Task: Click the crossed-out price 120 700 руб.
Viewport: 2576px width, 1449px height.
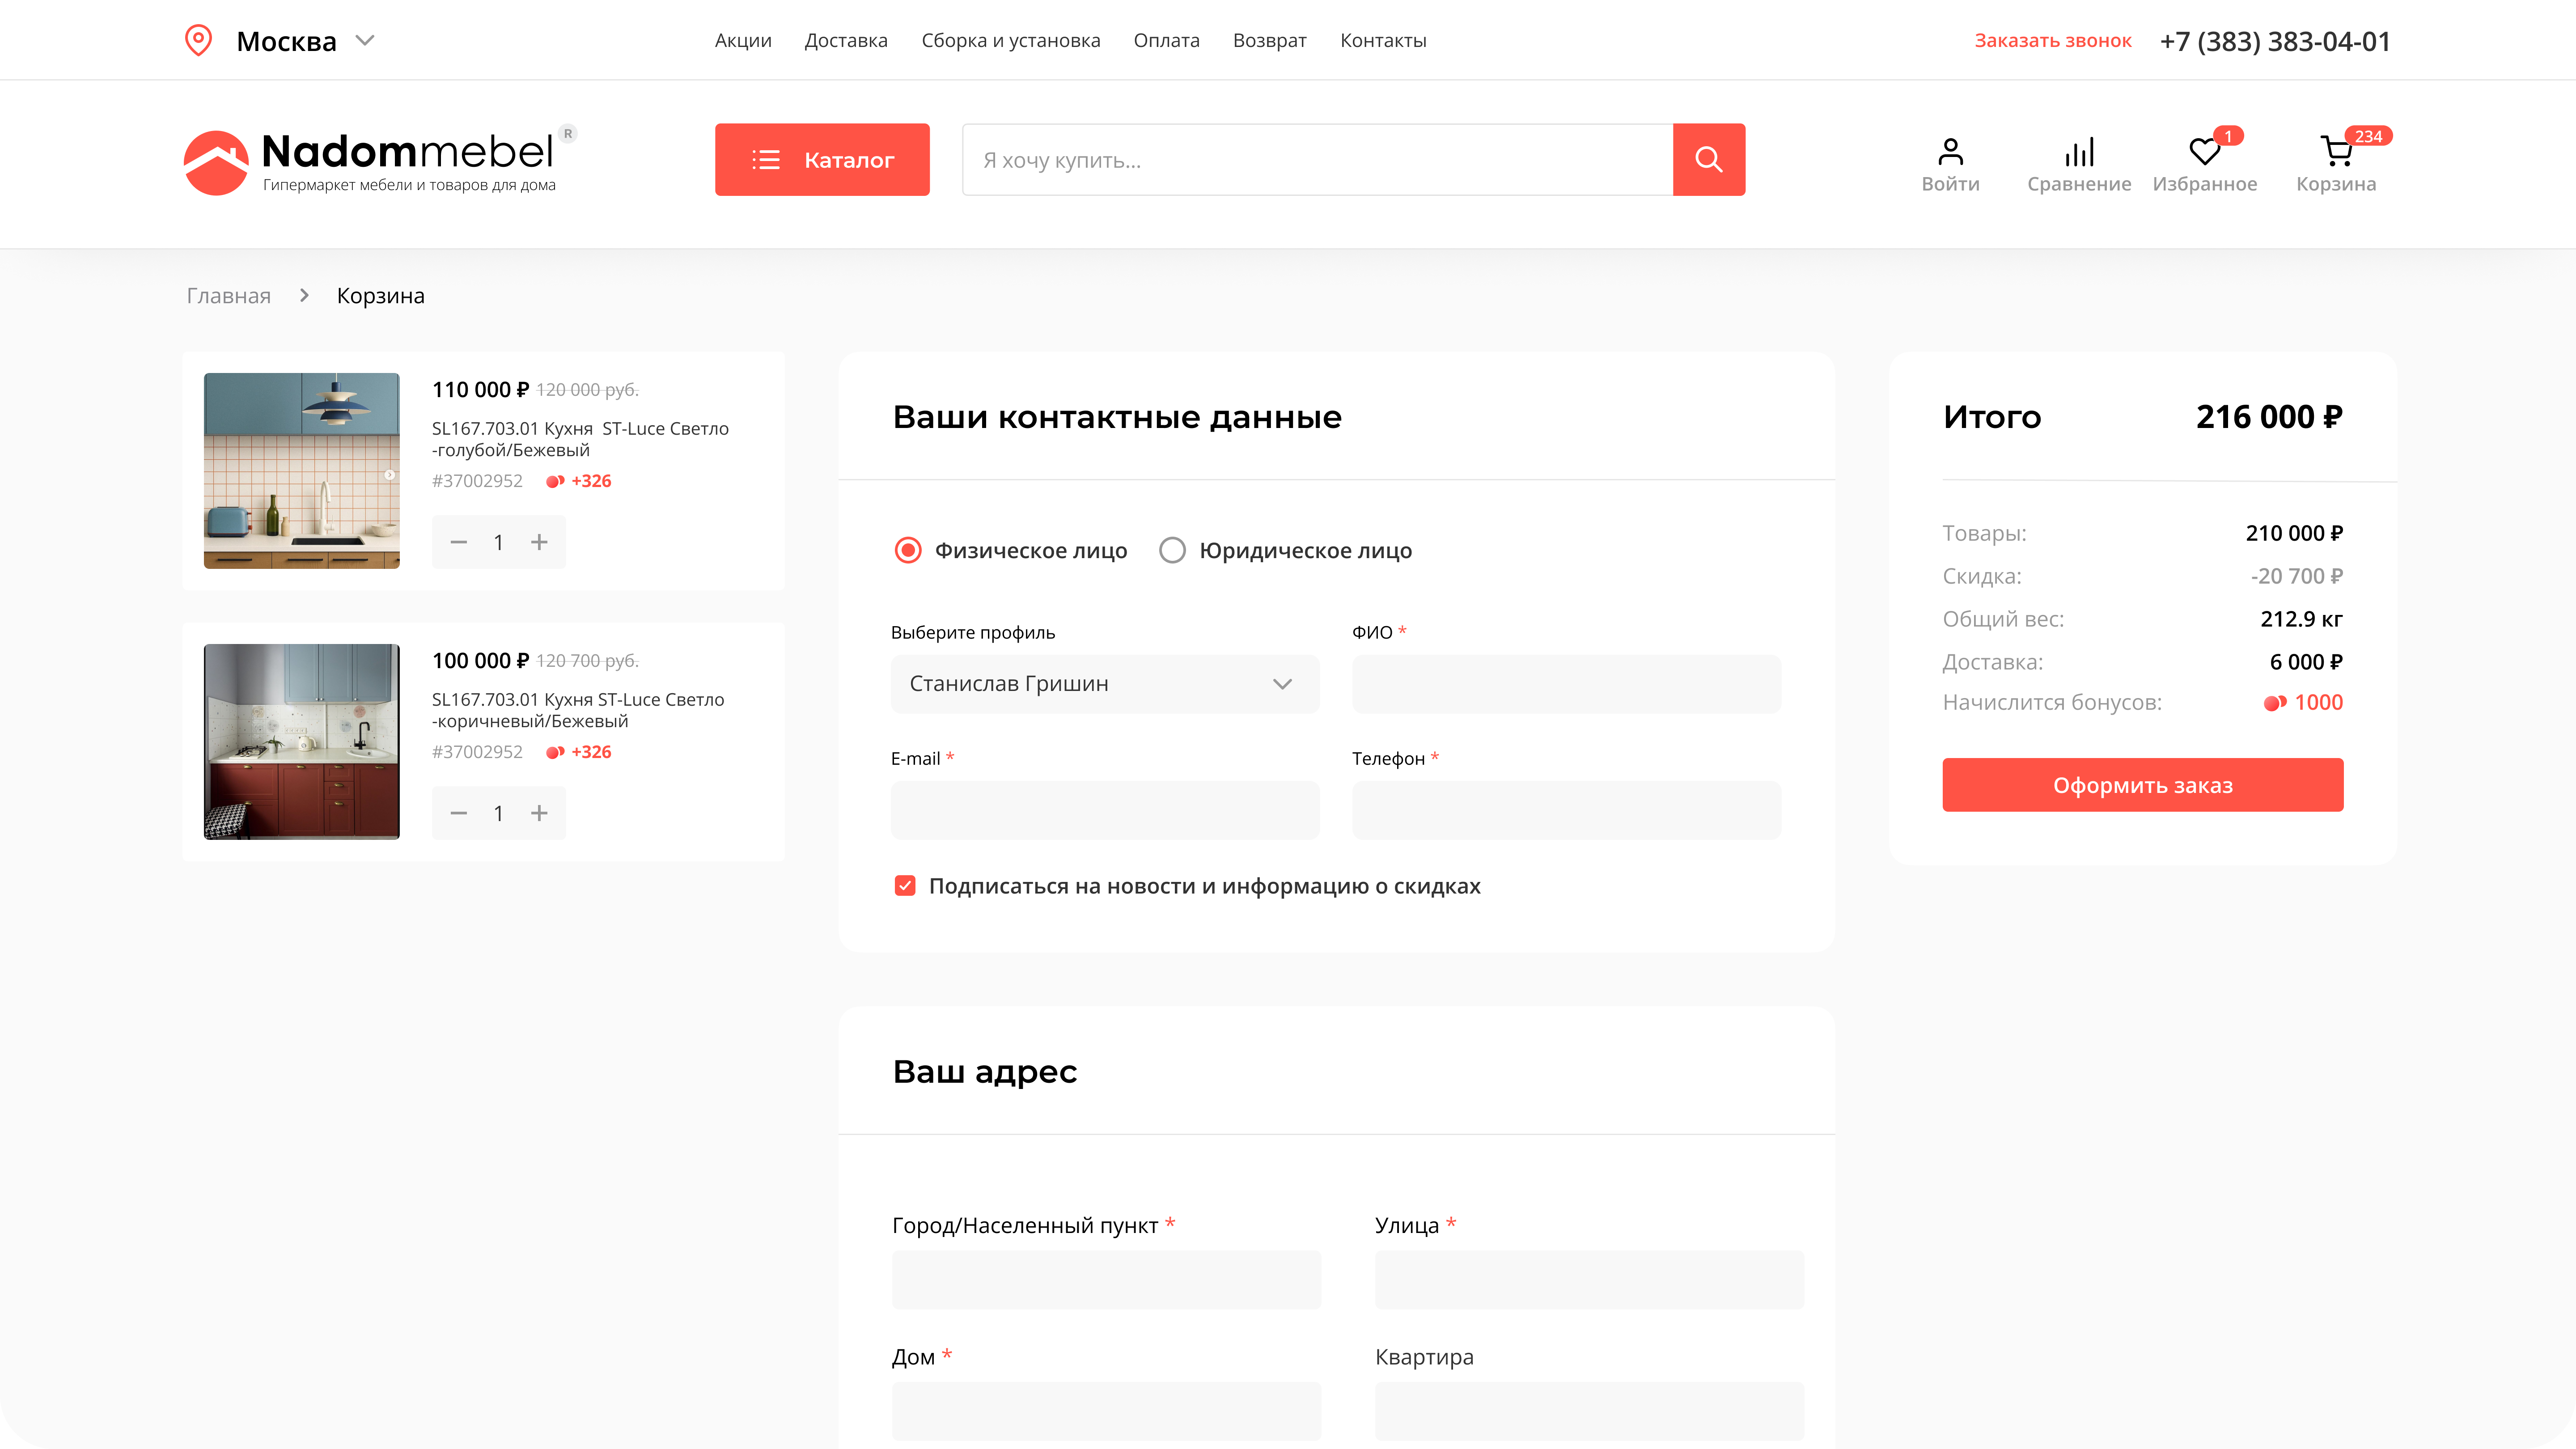Action: click(587, 661)
